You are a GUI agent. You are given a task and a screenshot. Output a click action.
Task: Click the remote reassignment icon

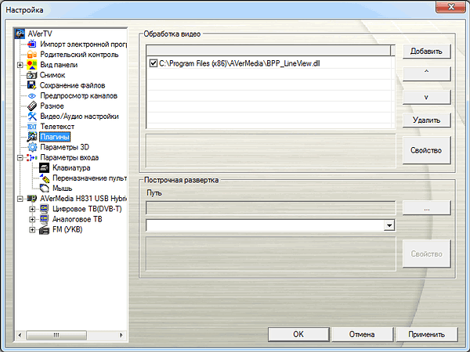click(45, 178)
